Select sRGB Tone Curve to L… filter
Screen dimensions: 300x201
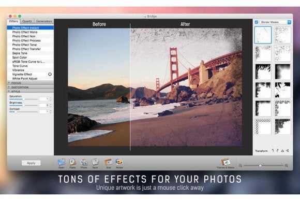point(31,62)
